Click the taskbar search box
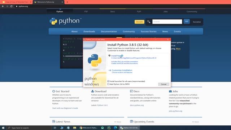231x130 pixels. (x=29, y=128)
